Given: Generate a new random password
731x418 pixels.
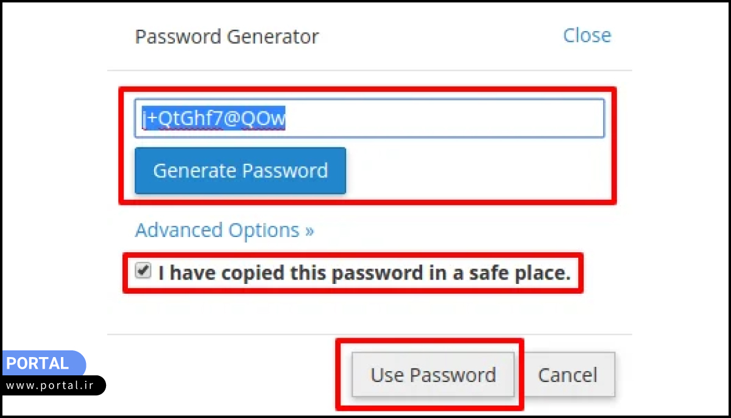Looking at the screenshot, I should point(240,171).
